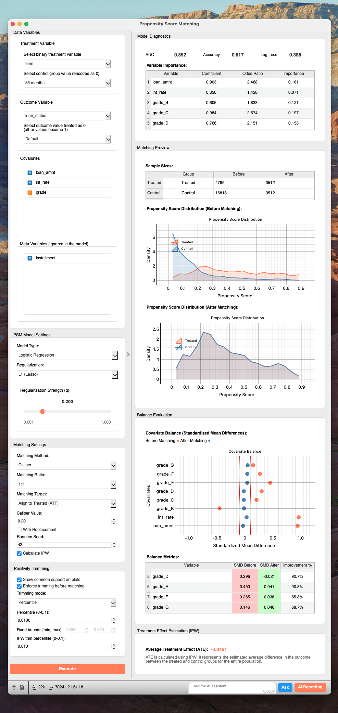This screenshot has height=713, width=338.
Task: Click the ATE value -0.0461
Action: [x=219, y=649]
